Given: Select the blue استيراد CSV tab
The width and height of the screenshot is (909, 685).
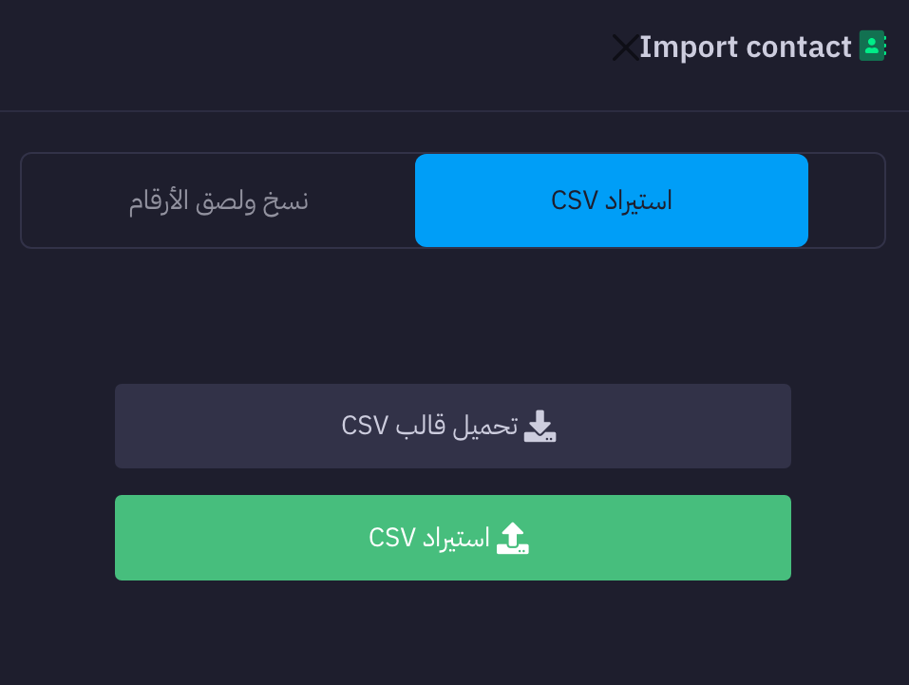Looking at the screenshot, I should tap(612, 200).
